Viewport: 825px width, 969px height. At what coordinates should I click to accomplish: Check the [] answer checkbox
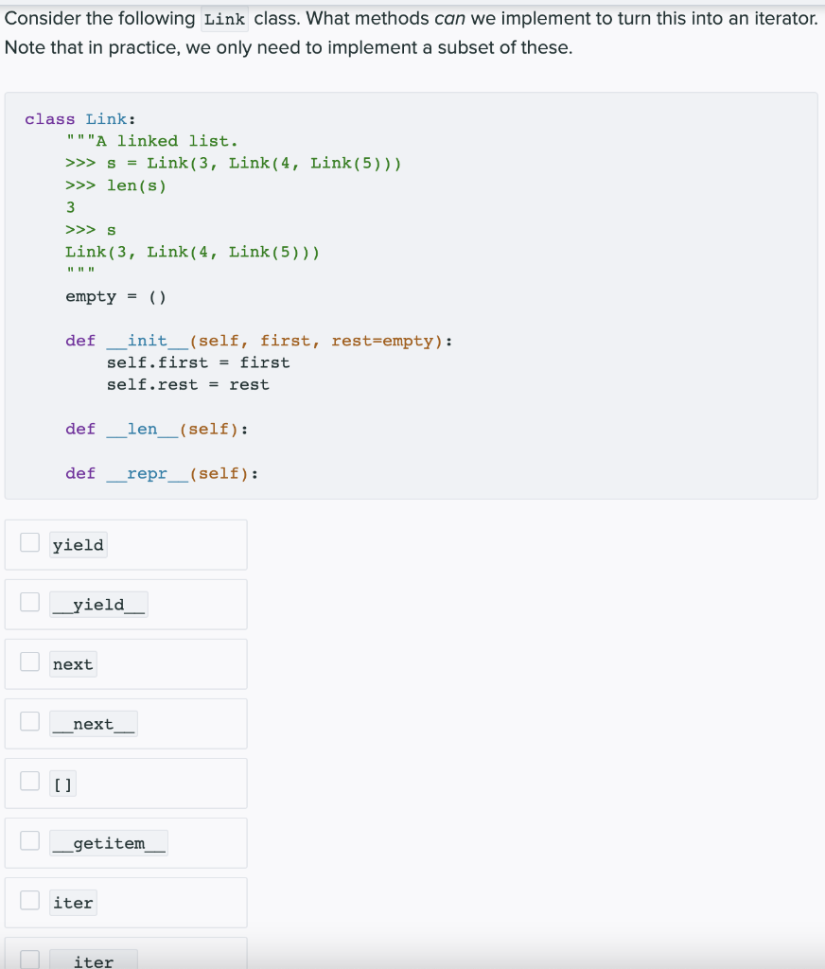pyautogui.click(x=29, y=779)
